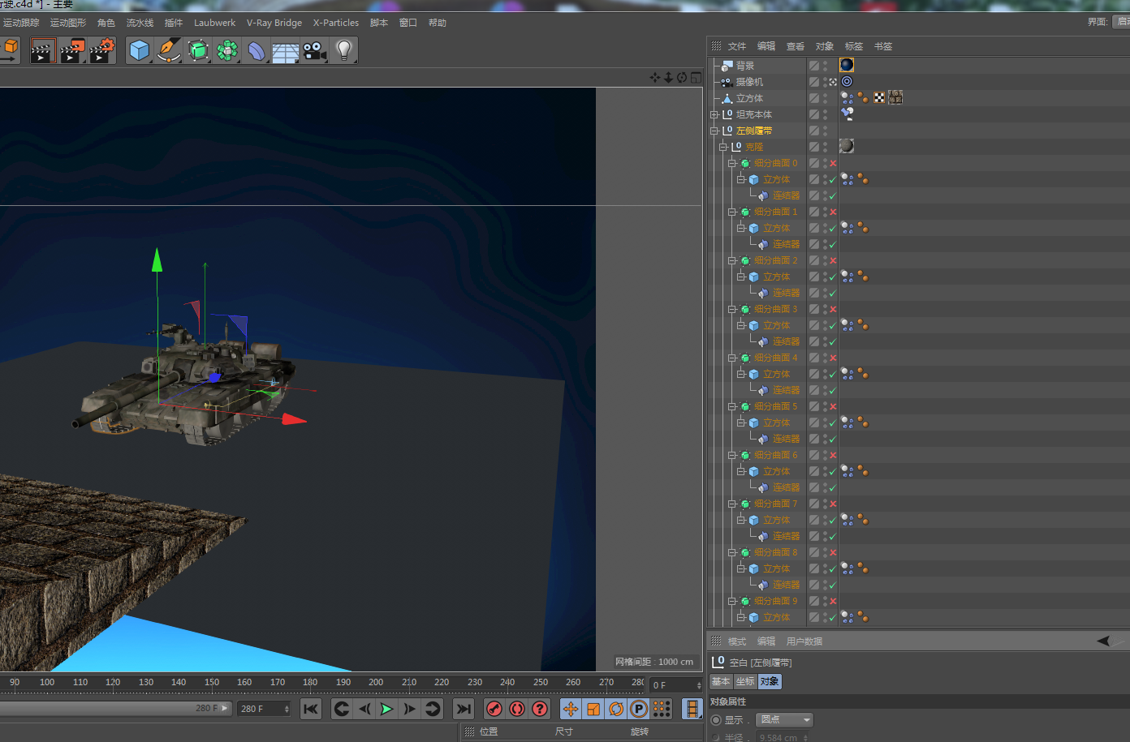
Task: Click the camera object toolbar icon
Action: [314, 51]
